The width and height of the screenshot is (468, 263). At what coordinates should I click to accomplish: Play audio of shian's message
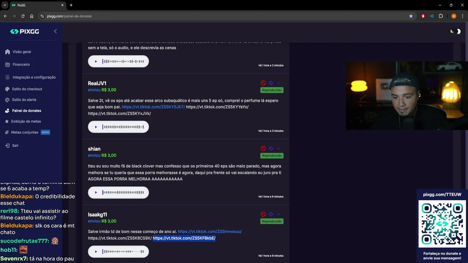pyautogui.click(x=96, y=193)
